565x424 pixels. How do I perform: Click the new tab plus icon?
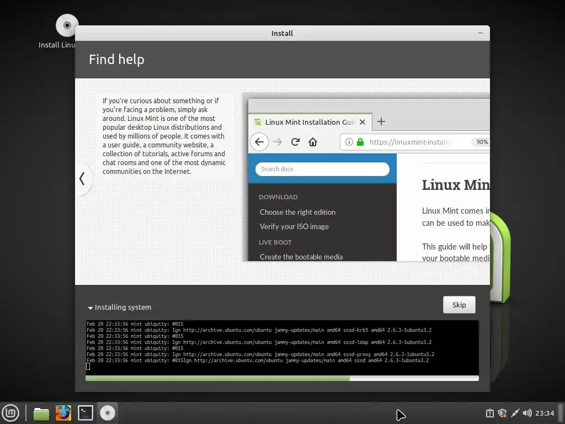coord(381,121)
